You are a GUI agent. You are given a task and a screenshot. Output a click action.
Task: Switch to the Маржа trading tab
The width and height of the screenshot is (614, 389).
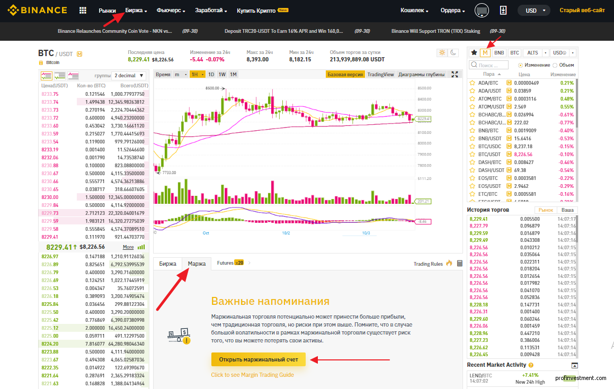(x=197, y=264)
